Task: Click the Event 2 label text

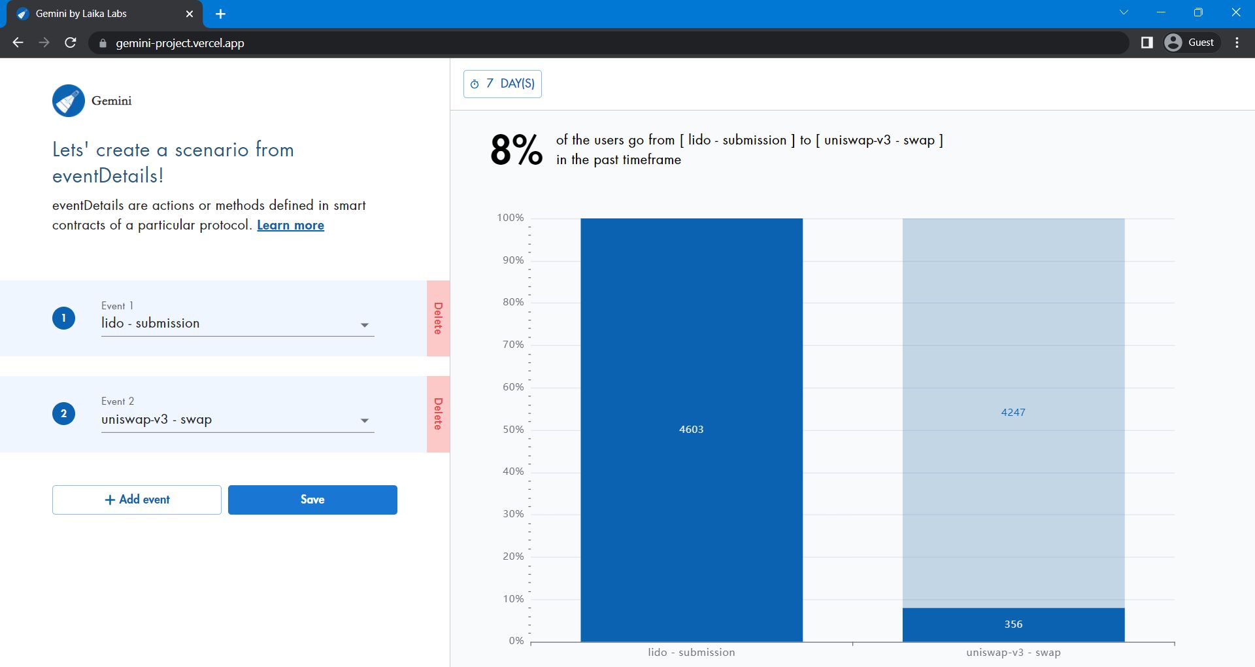Action: pyautogui.click(x=118, y=402)
